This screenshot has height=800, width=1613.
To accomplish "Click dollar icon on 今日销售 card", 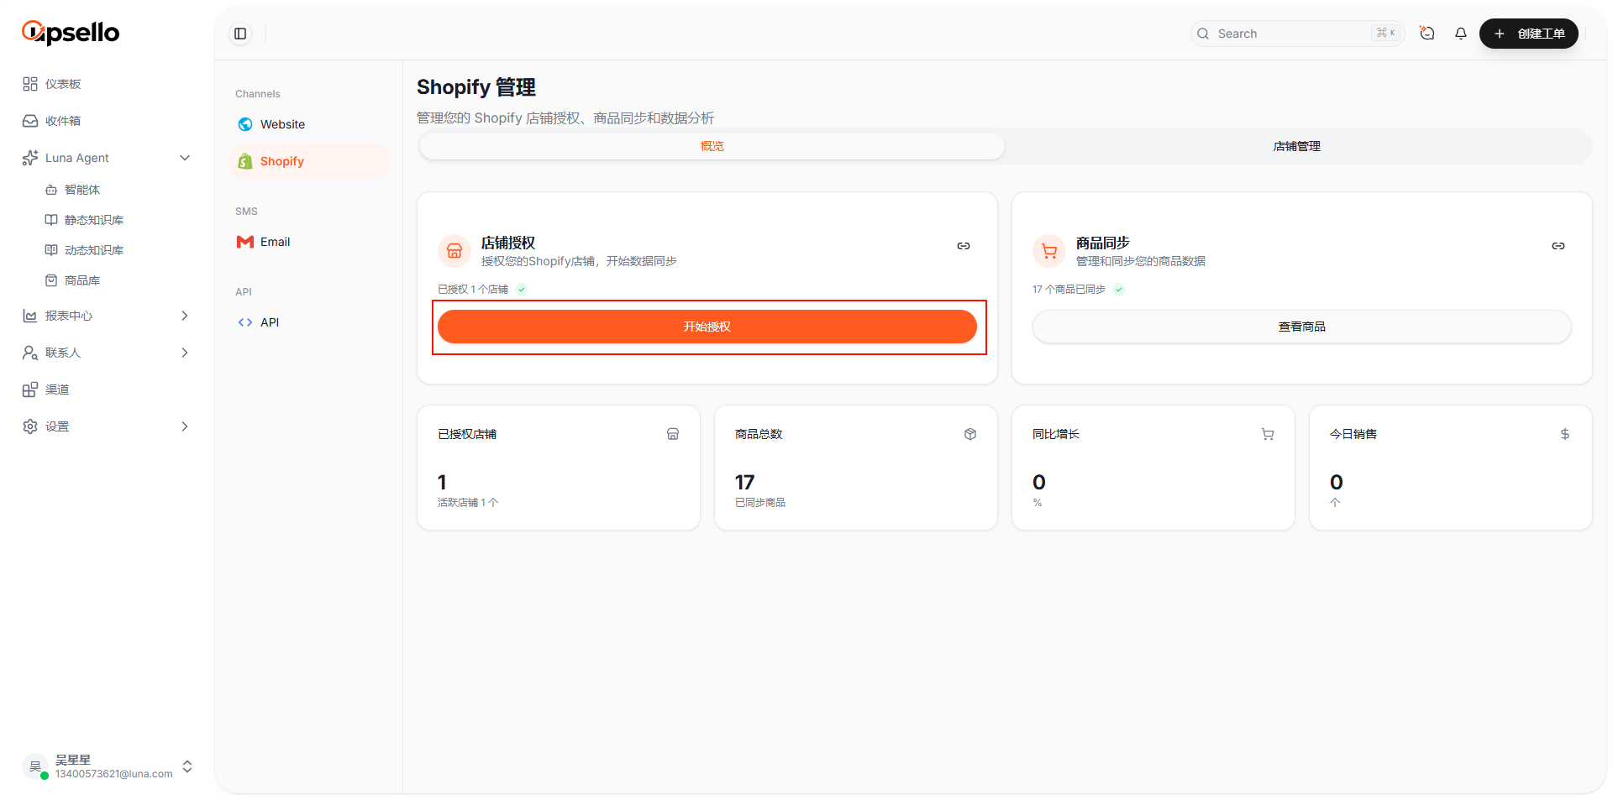I will pos(1565,434).
